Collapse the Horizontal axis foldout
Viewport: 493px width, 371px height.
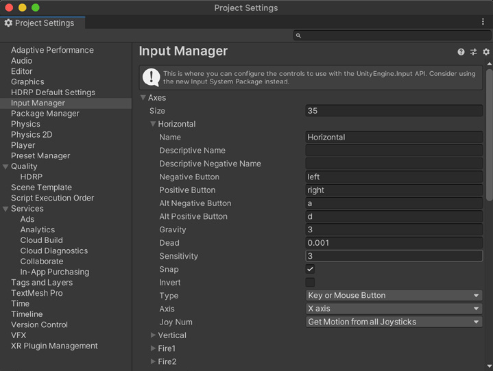pos(153,124)
